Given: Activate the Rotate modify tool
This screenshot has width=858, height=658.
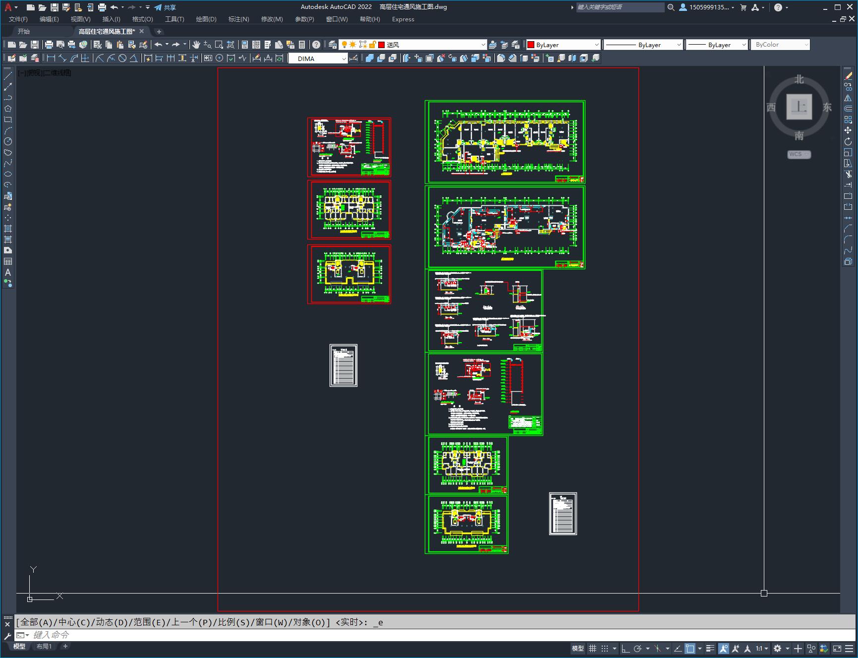Looking at the screenshot, I should coord(848,141).
